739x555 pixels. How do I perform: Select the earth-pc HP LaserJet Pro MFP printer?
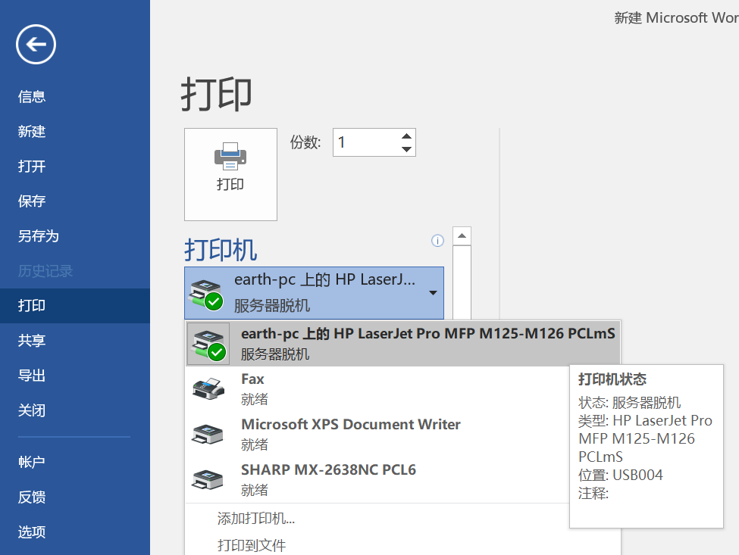pos(403,344)
